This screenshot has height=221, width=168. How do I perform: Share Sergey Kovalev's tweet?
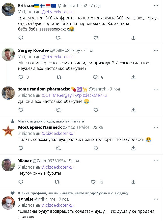[x=133, y=77]
